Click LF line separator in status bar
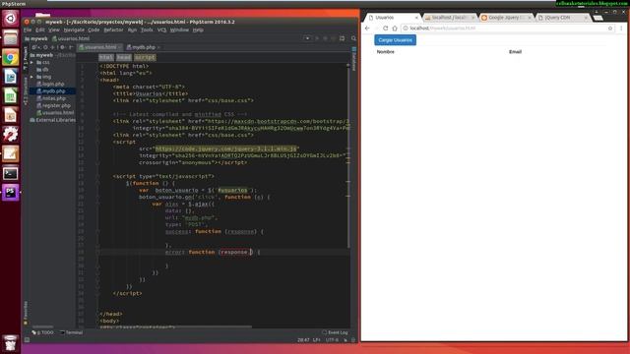 pyautogui.click(x=317, y=340)
